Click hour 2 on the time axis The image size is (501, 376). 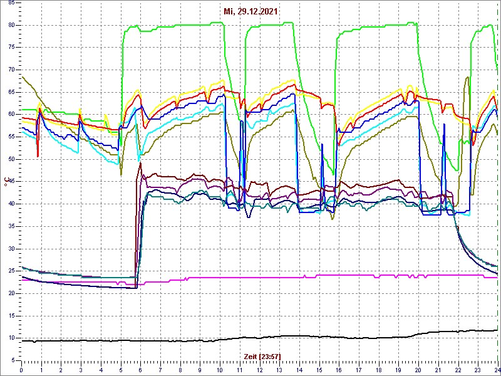pyautogui.click(x=61, y=369)
